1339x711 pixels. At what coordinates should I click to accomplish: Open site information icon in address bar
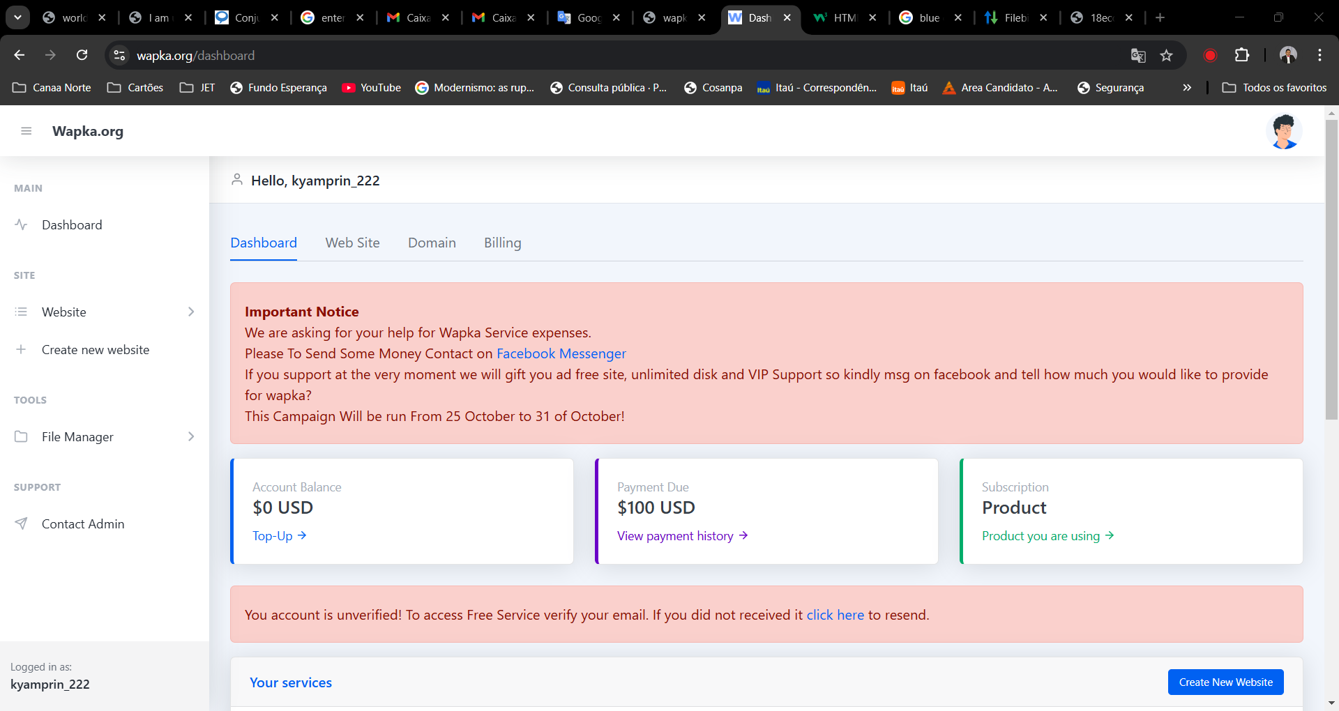[119, 55]
